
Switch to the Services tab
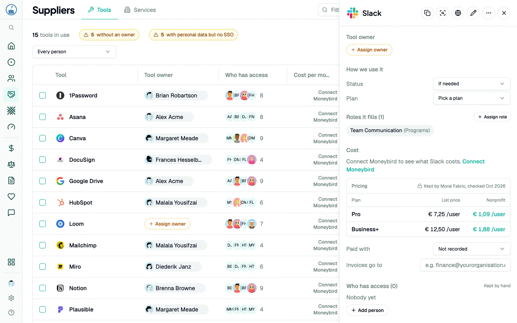coord(140,10)
